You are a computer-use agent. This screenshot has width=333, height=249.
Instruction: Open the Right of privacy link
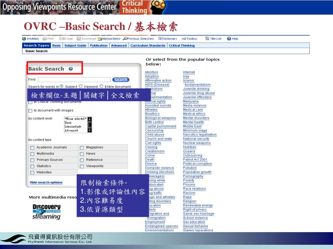point(195,209)
